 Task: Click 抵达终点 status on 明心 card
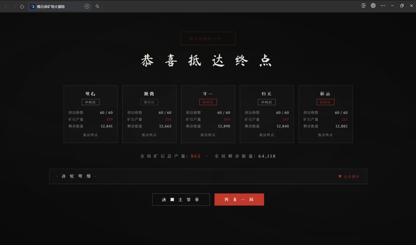point(91,135)
